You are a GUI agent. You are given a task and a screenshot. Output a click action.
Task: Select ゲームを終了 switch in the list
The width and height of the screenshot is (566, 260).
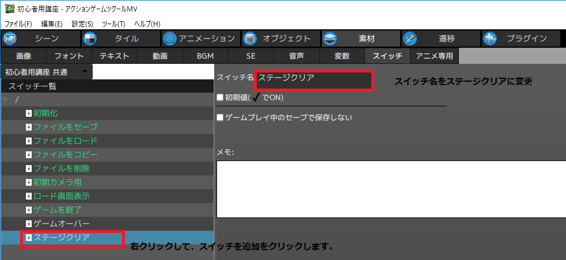click(107, 210)
